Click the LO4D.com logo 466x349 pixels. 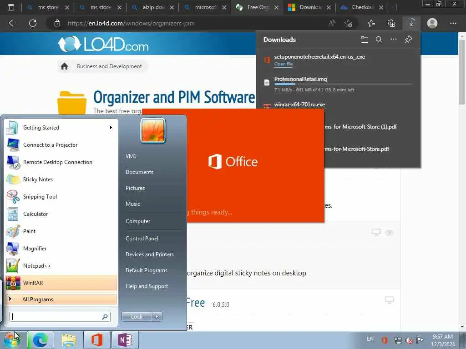click(103, 44)
